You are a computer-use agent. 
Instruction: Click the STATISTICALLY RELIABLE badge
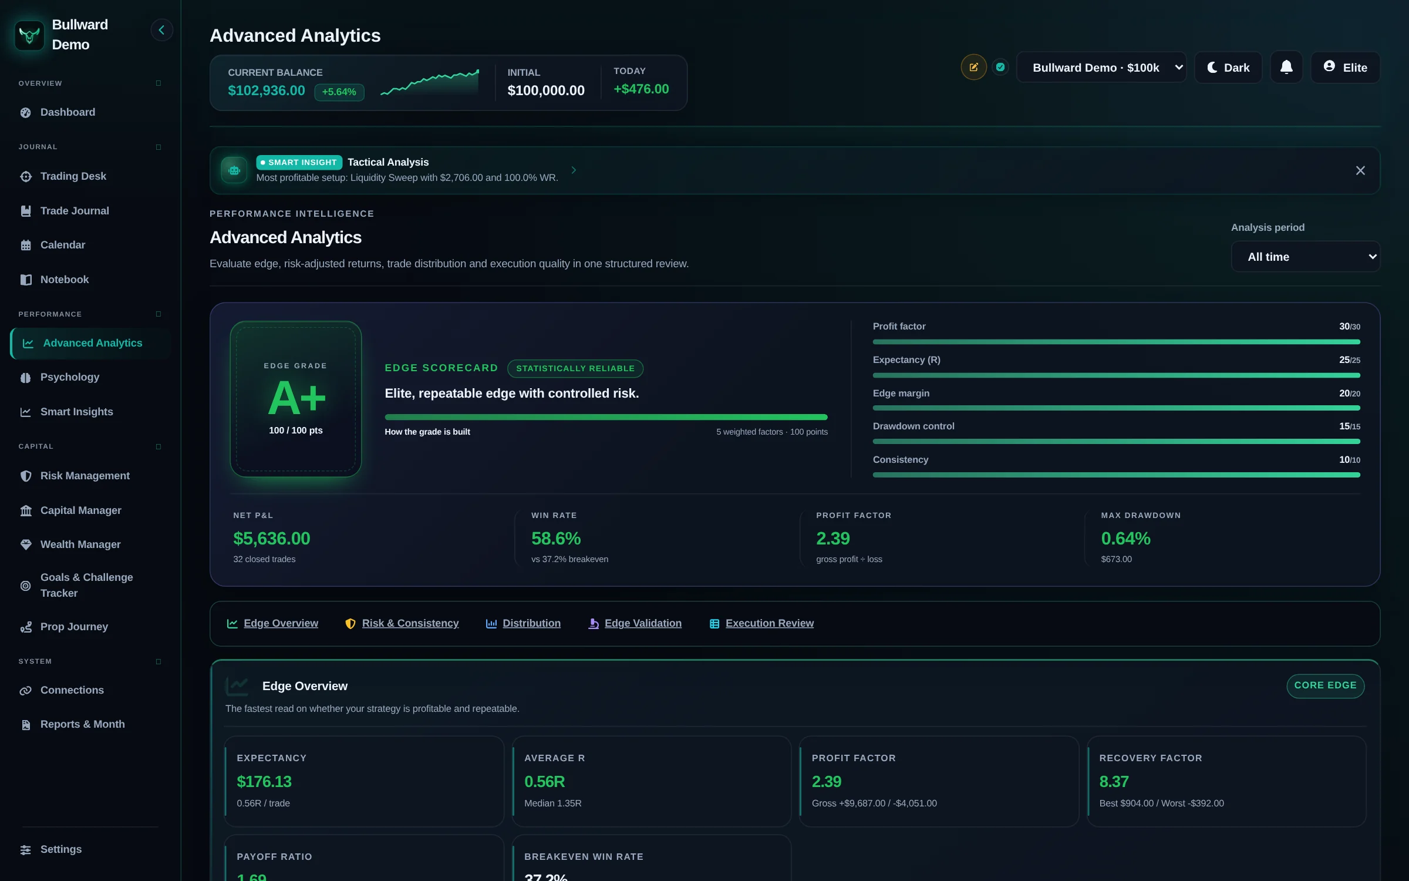coord(575,368)
